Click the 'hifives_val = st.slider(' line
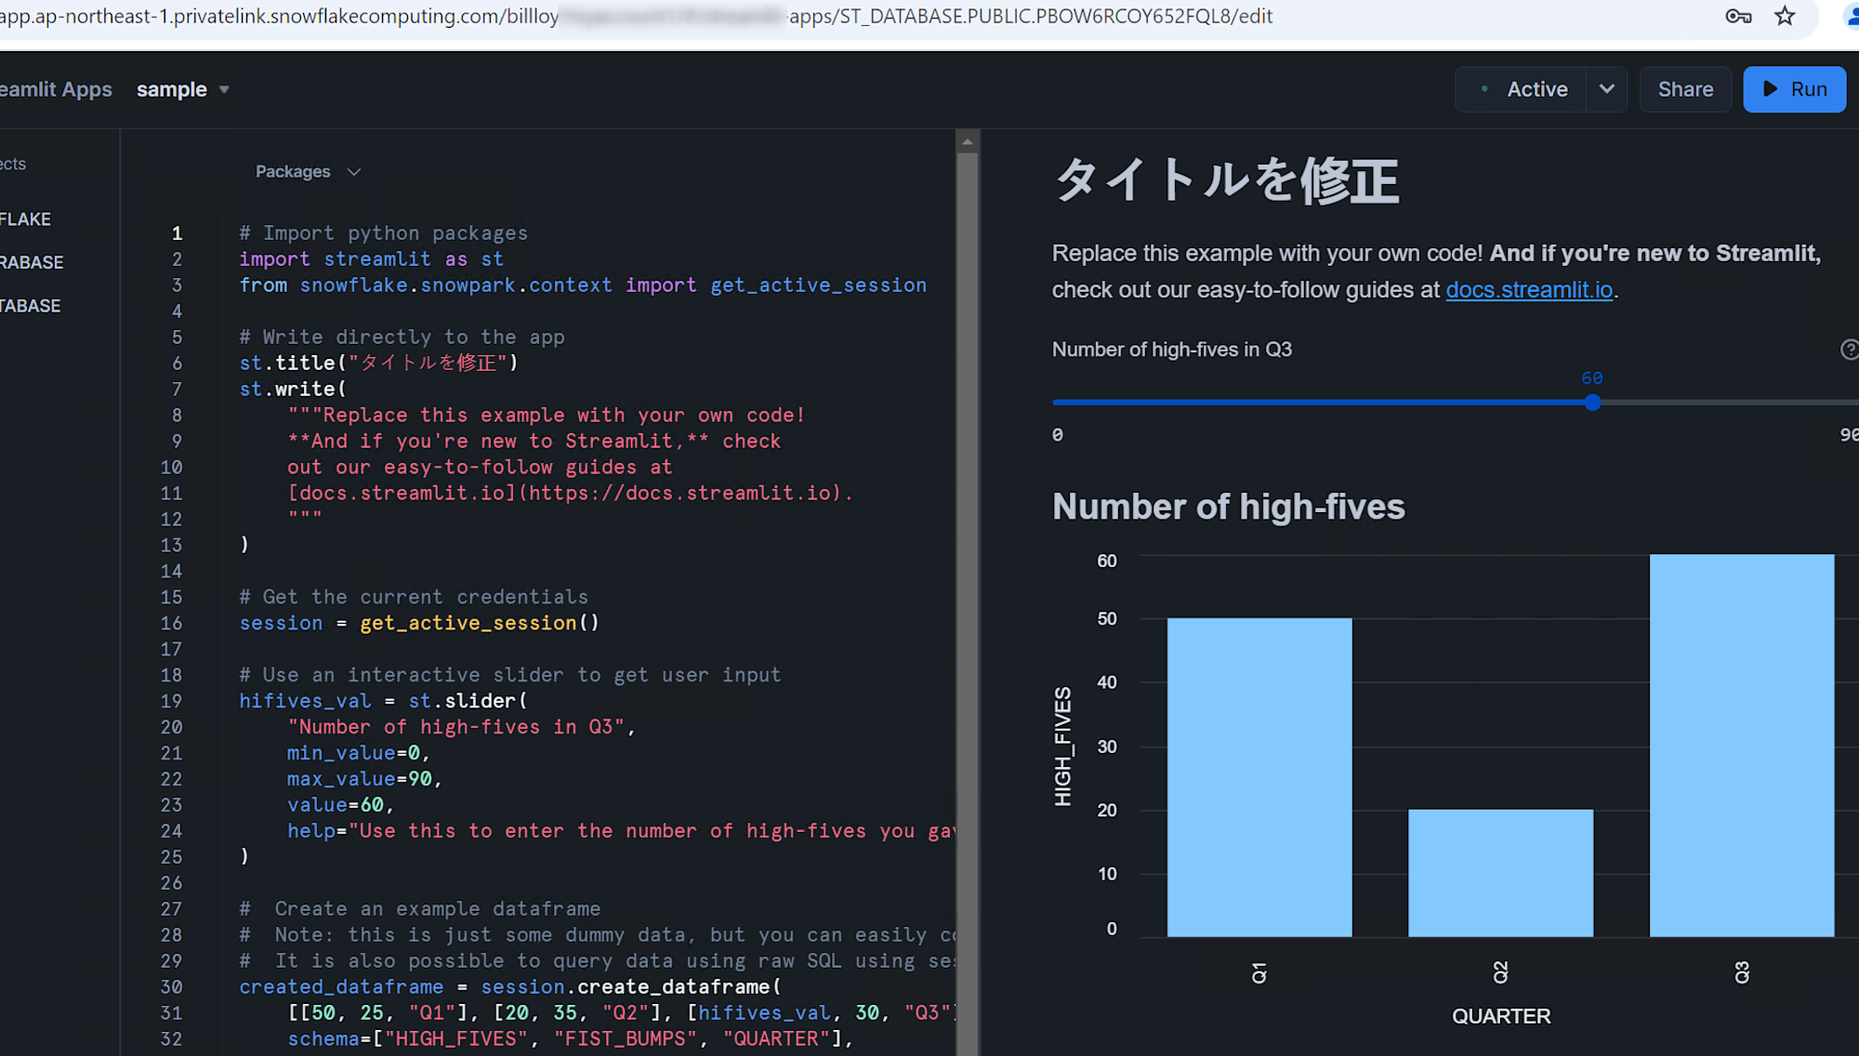The width and height of the screenshot is (1859, 1056). point(383,701)
